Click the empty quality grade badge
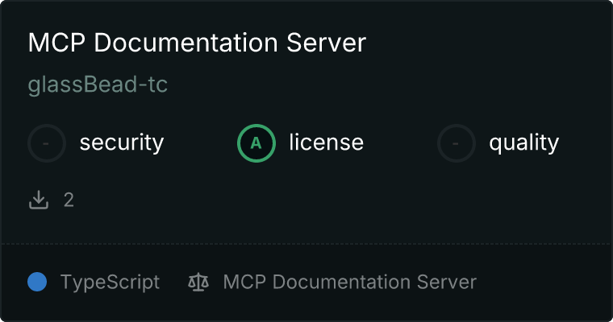 pyautogui.click(x=457, y=143)
